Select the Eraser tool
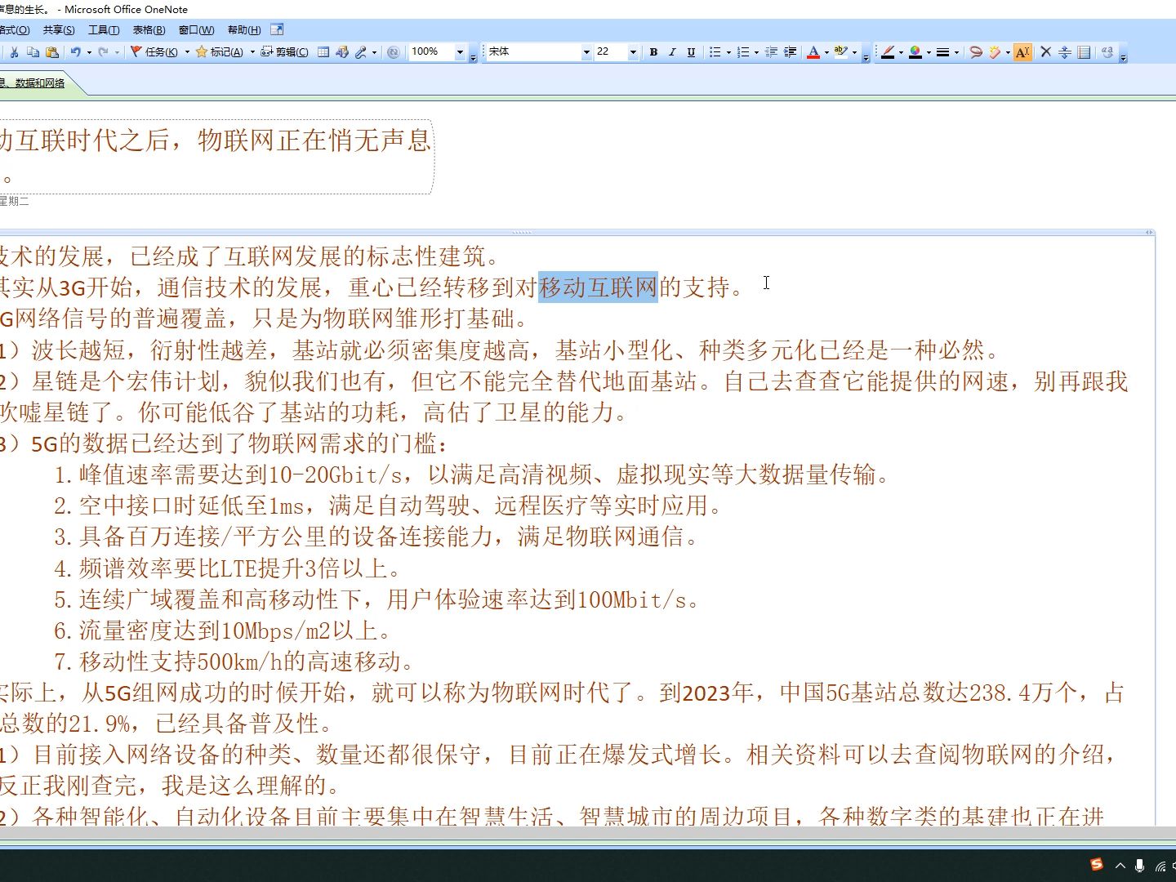 (995, 51)
